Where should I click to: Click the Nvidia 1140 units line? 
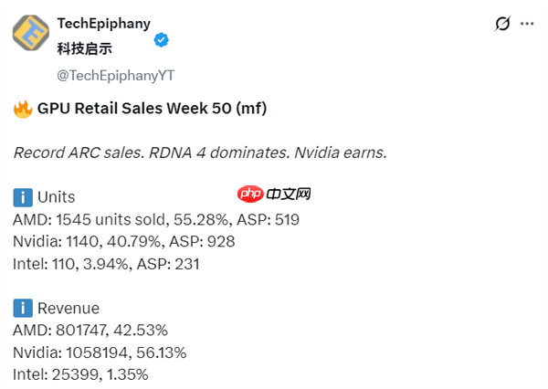pos(123,242)
